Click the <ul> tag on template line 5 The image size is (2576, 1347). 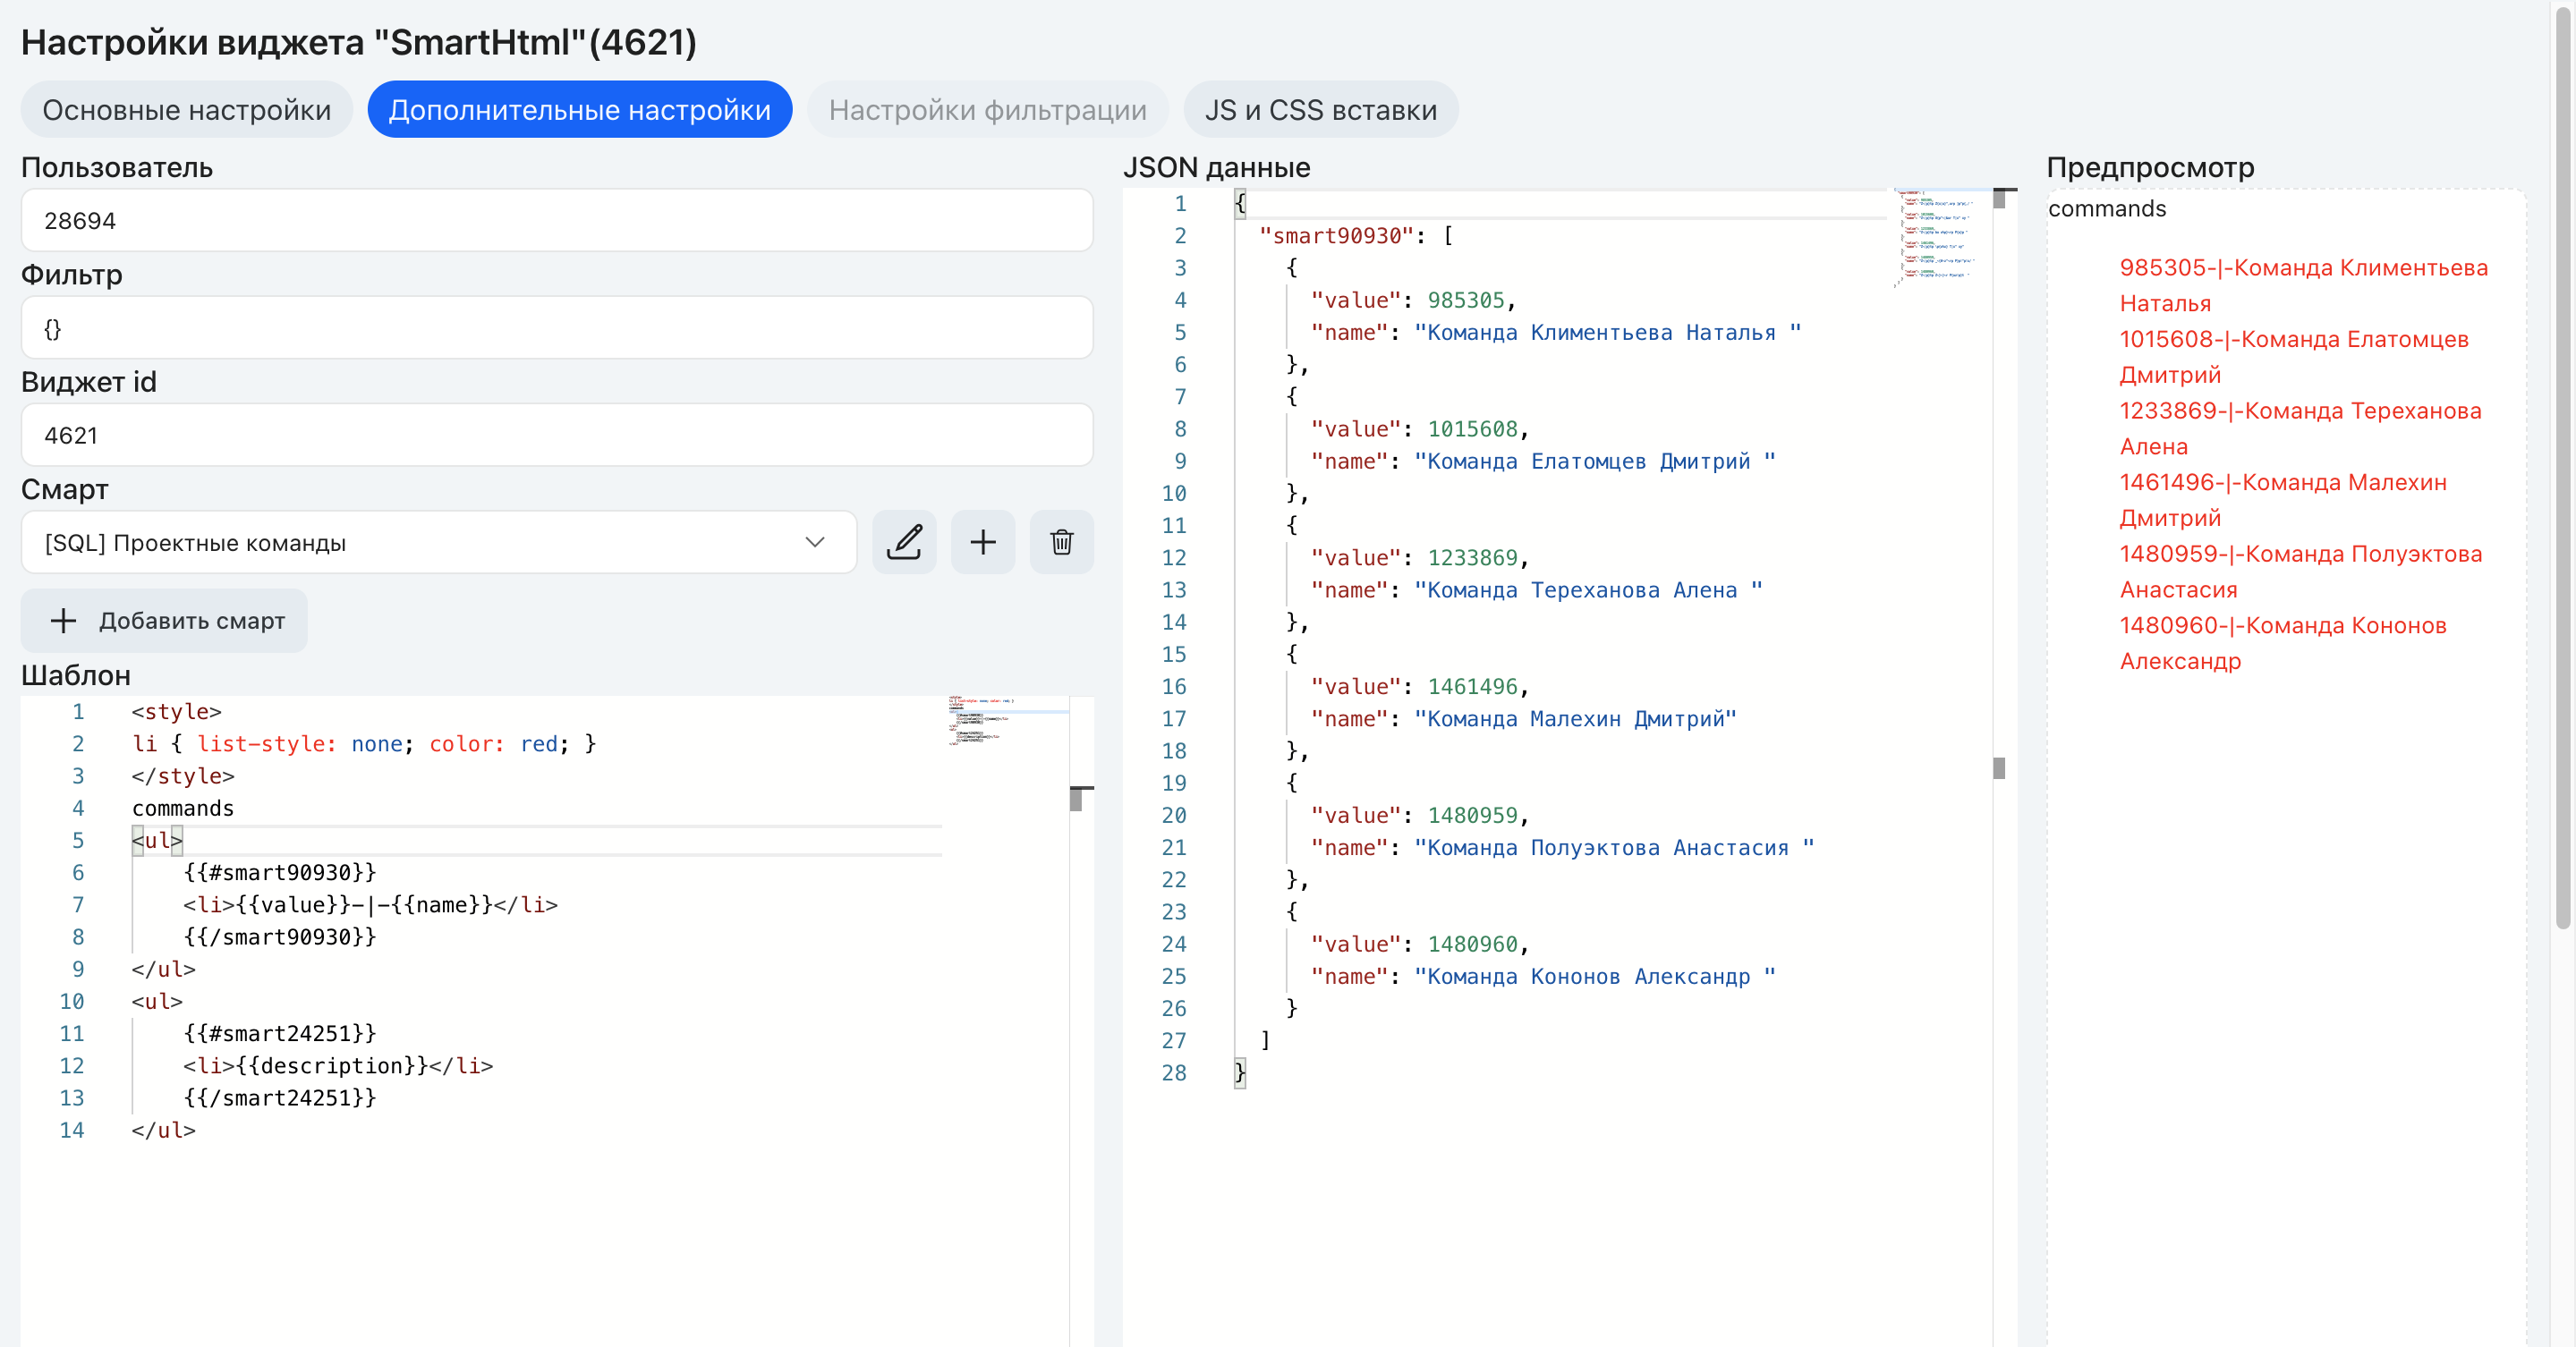pos(157,842)
